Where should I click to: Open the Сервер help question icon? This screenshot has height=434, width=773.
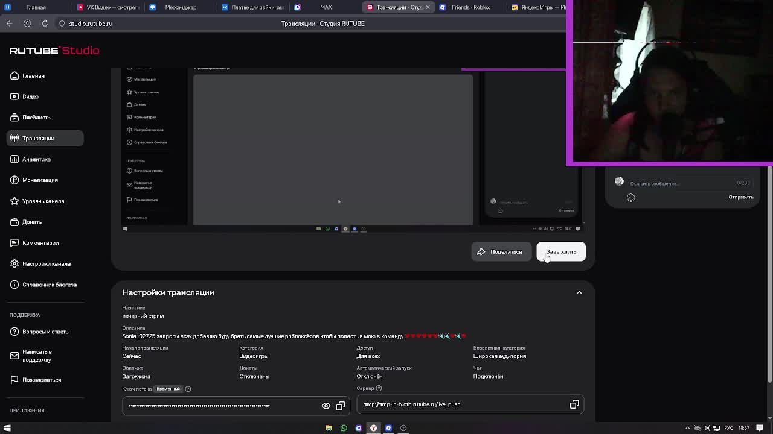[x=379, y=388]
